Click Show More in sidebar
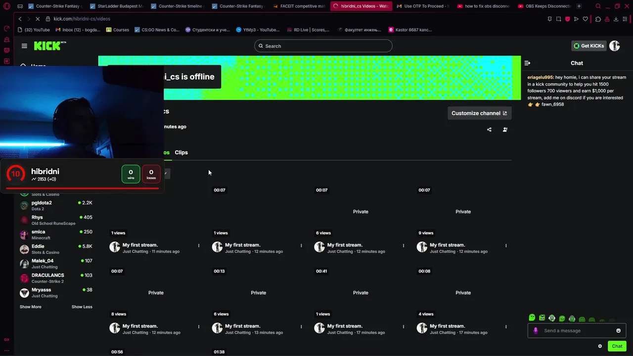The image size is (633, 356). [x=31, y=307]
